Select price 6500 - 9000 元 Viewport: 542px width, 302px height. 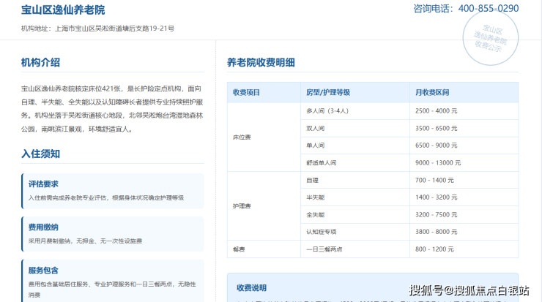coord(437,146)
